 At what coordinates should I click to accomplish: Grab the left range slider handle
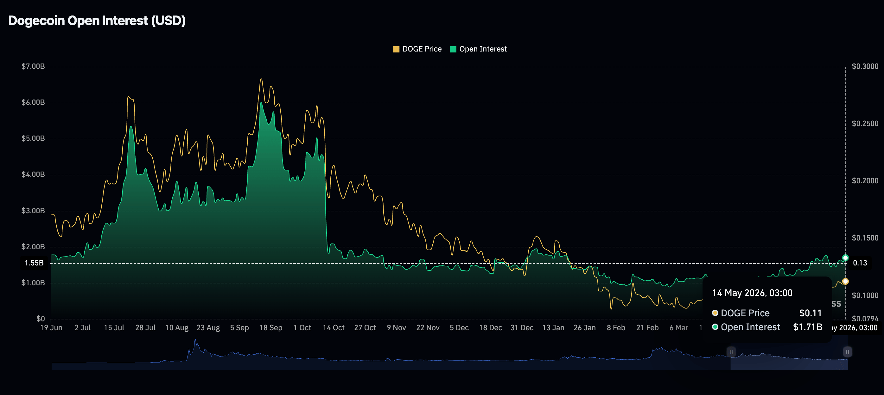[x=731, y=351]
